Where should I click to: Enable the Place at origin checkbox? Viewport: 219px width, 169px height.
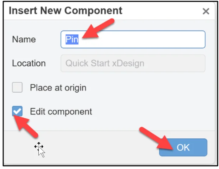17,87
